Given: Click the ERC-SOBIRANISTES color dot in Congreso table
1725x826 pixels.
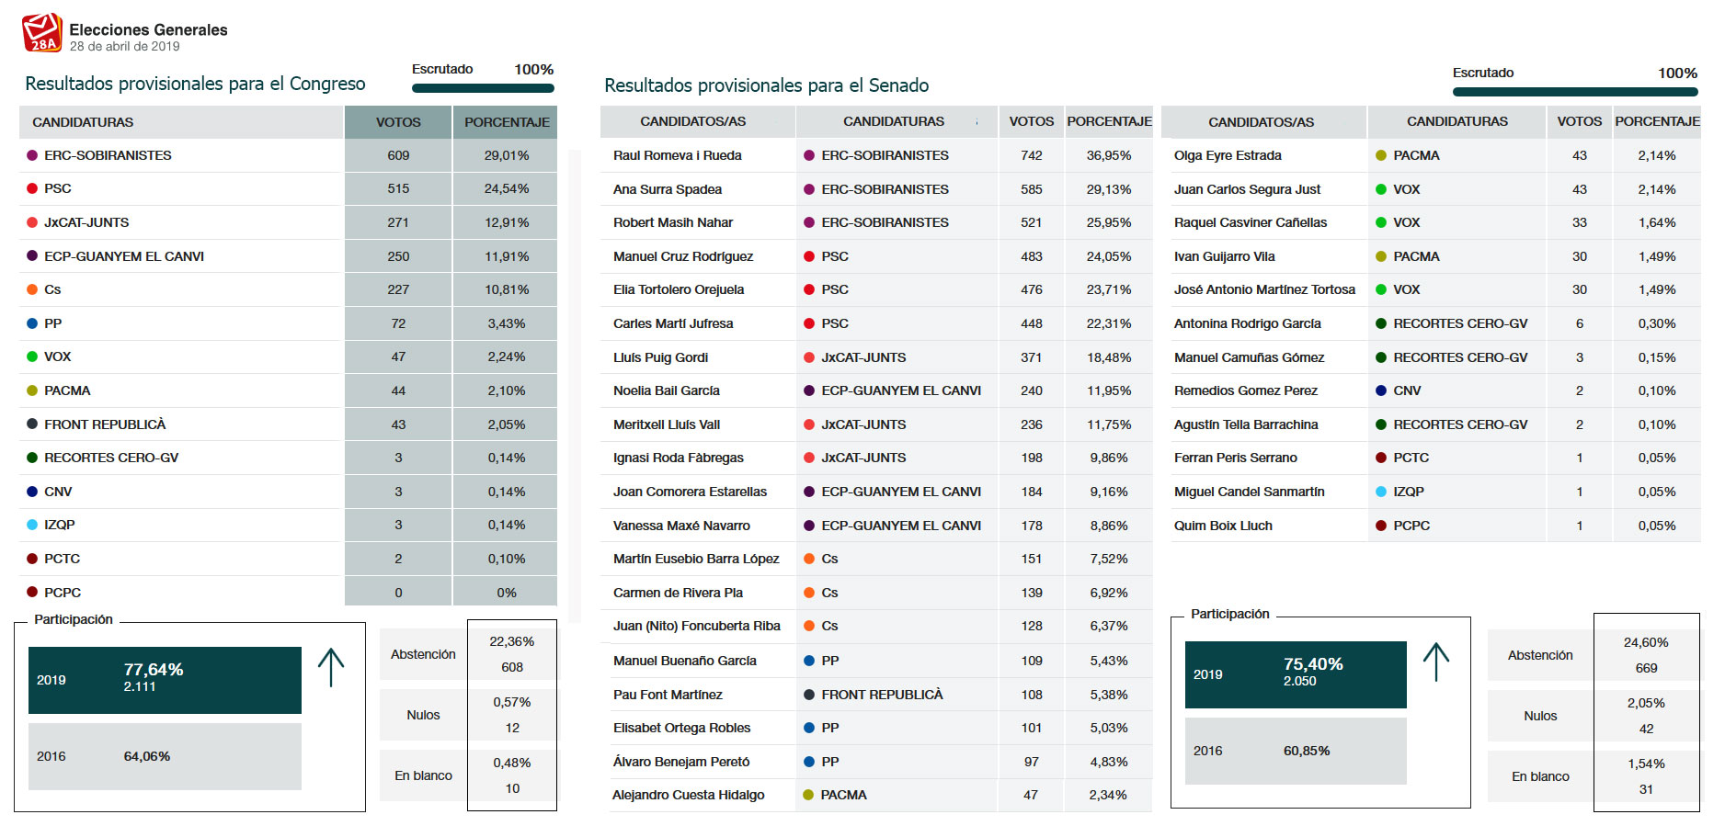Looking at the screenshot, I should click(32, 155).
